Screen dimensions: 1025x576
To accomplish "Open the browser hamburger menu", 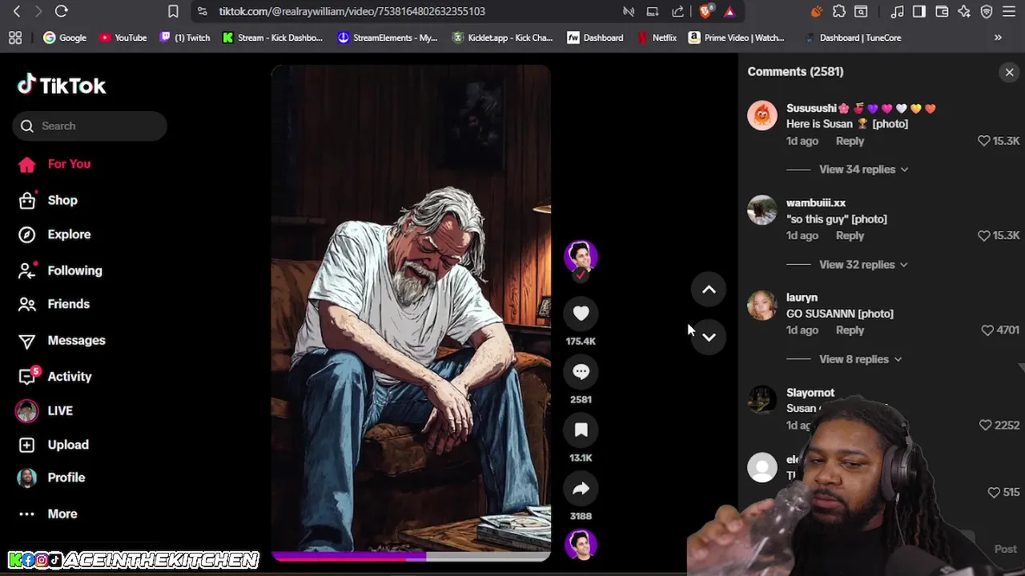I will 1009,11.
